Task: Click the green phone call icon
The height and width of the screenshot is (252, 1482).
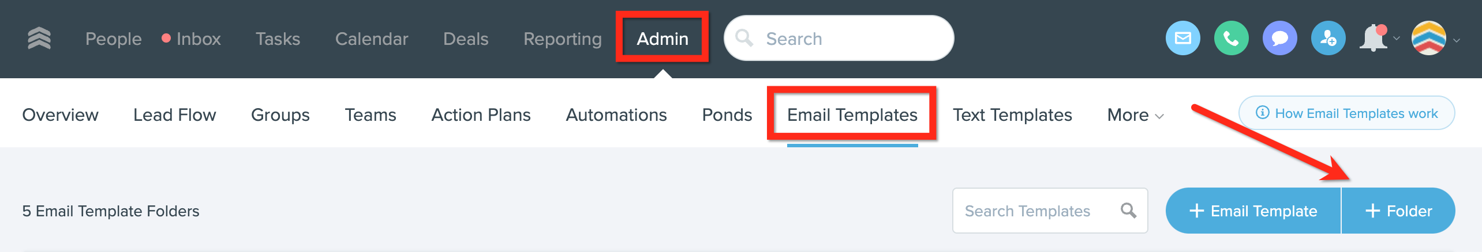Action: coord(1231,39)
